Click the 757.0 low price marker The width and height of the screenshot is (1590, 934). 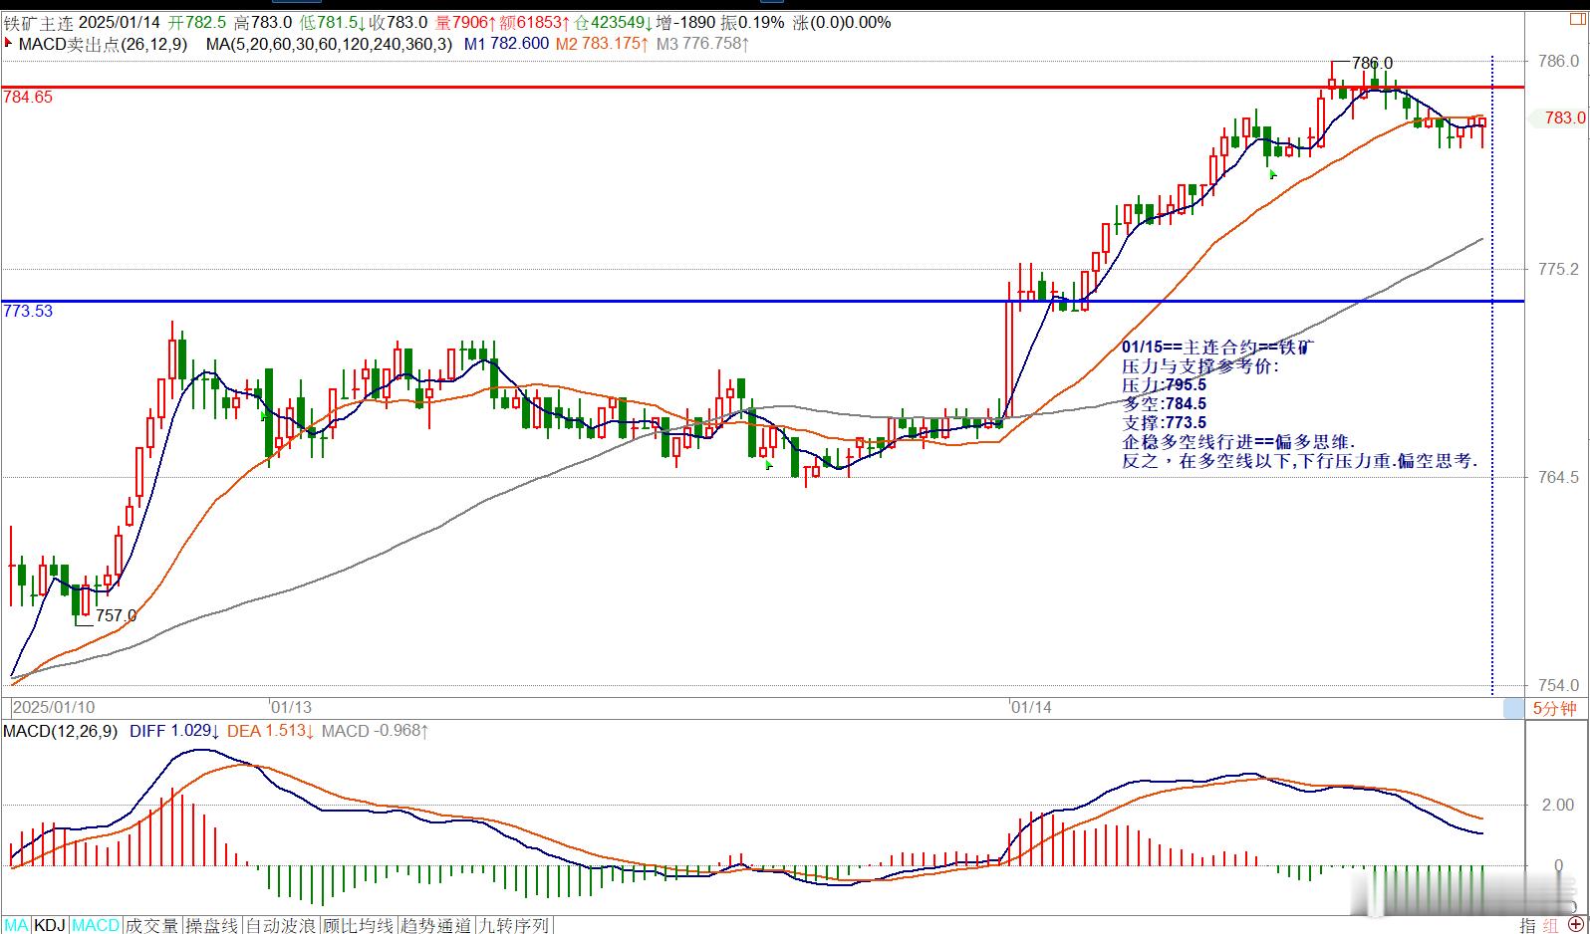click(116, 615)
